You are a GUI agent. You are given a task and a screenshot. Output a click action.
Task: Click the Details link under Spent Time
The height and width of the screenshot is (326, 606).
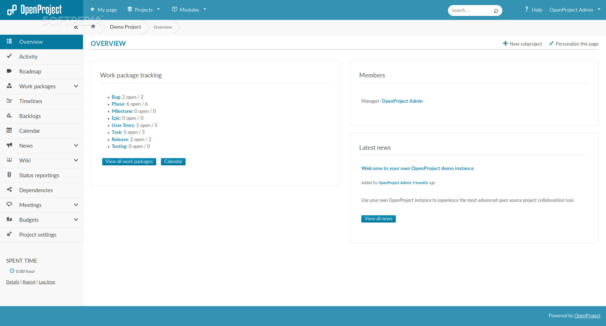pyautogui.click(x=13, y=282)
